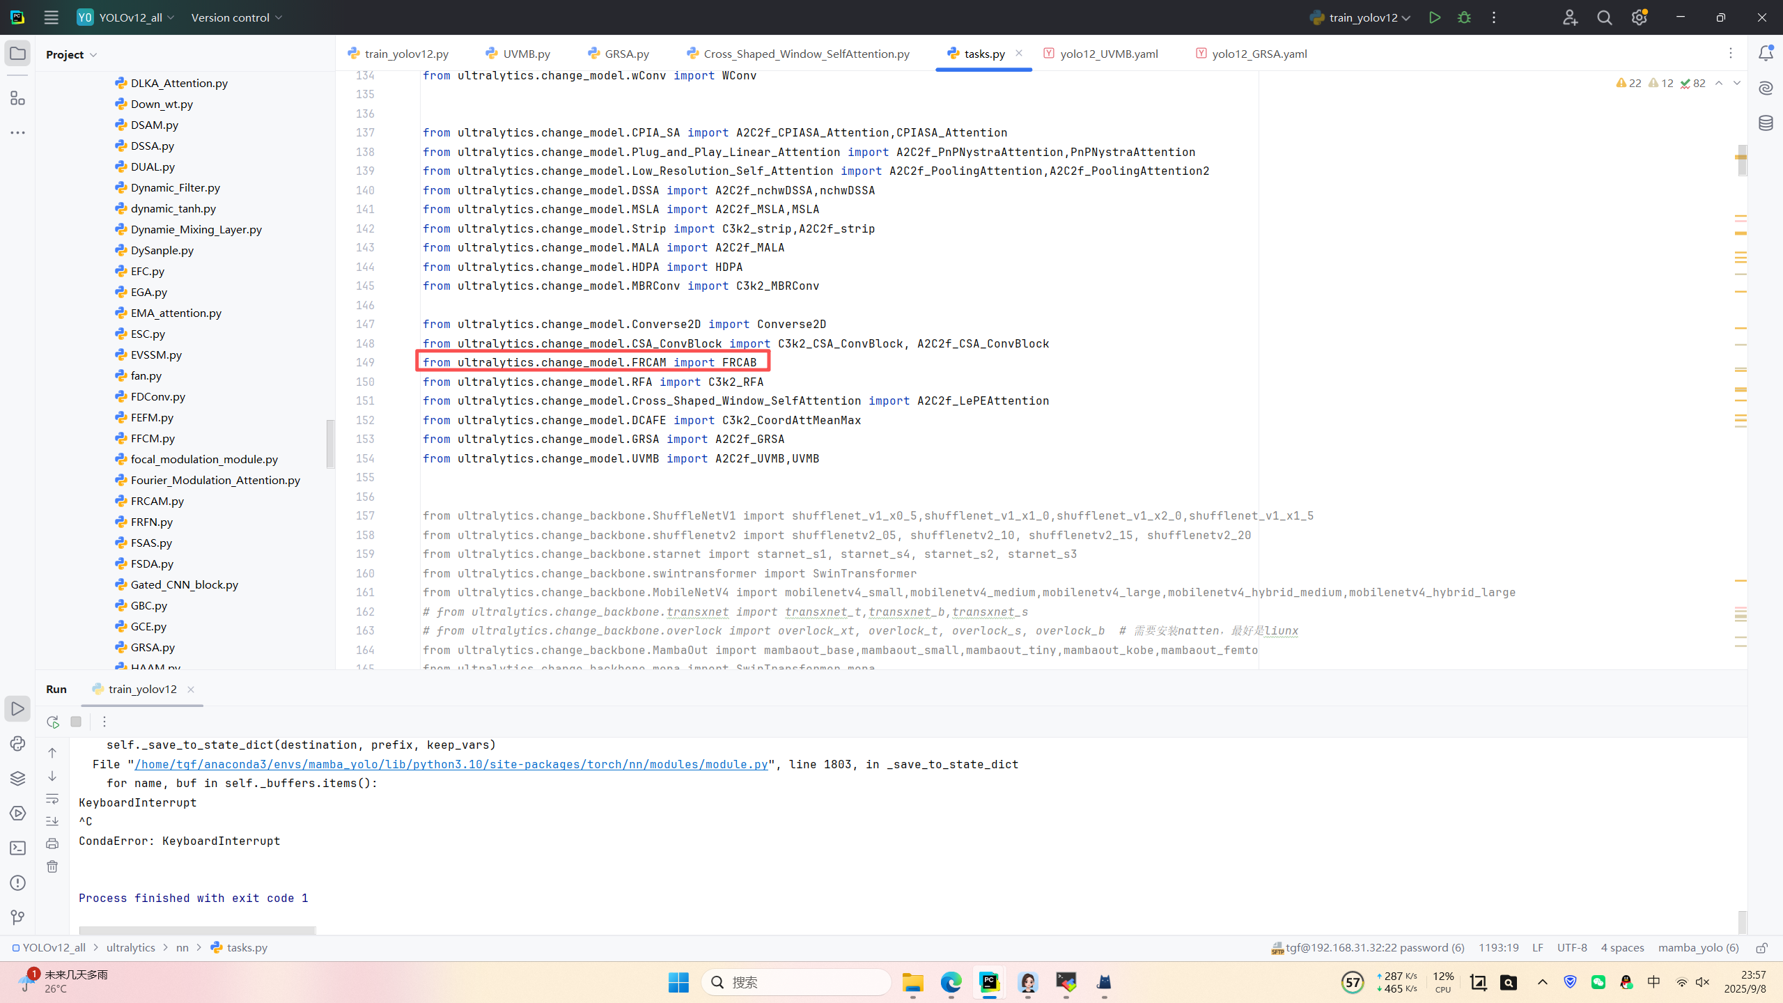Toggle file read-only lock in status bar
Image resolution: width=1783 pixels, height=1003 pixels.
pyautogui.click(x=1761, y=948)
